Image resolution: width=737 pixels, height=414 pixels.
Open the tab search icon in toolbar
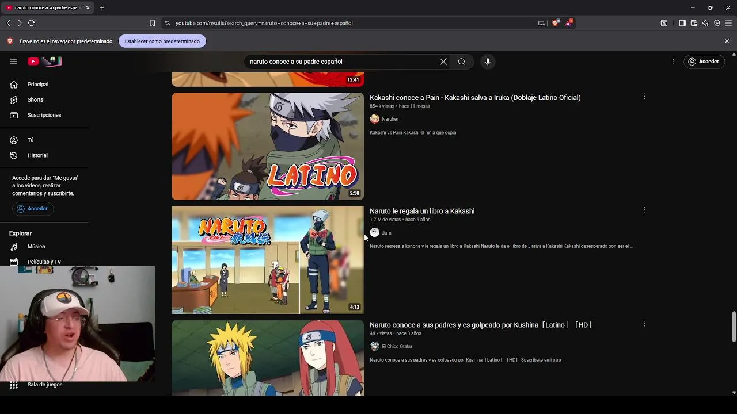(664, 23)
